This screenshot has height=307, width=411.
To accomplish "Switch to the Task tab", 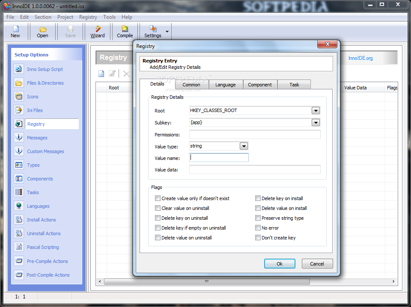I will pyautogui.click(x=294, y=85).
